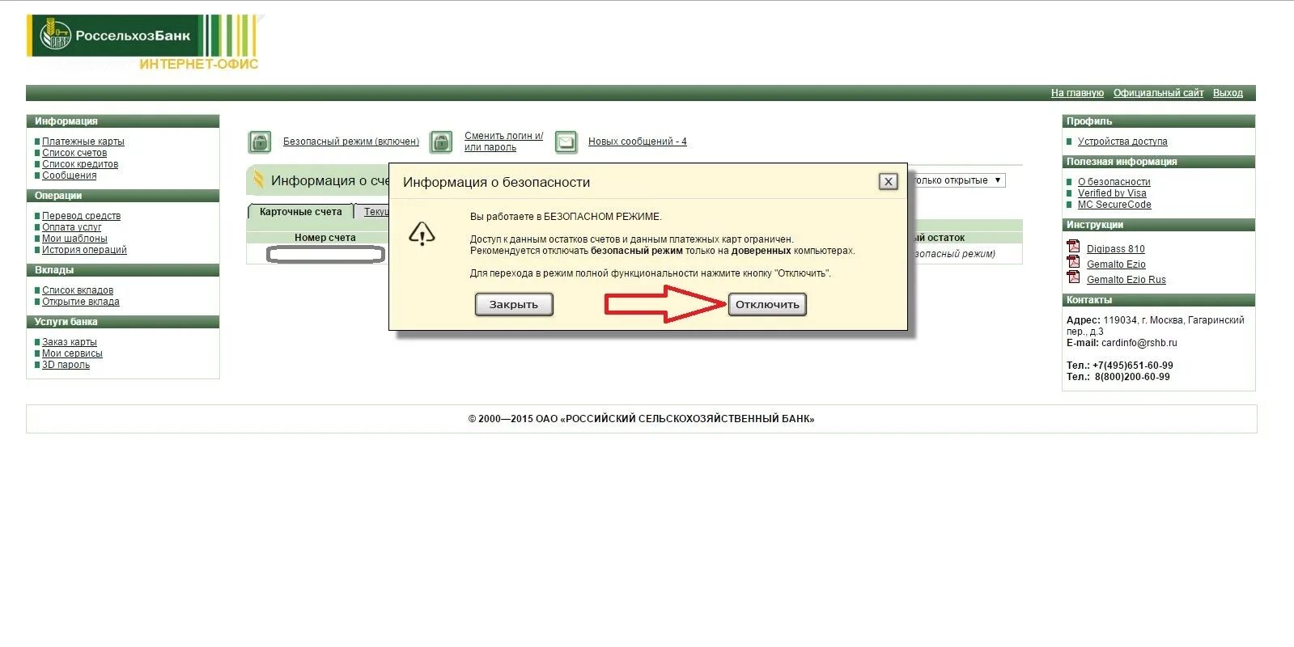Image resolution: width=1294 pixels, height=647 pixels.
Task: Open Digipass 810 instruction link
Action: [x=1115, y=249]
